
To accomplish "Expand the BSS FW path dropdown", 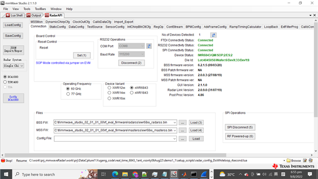I will (174, 123).
